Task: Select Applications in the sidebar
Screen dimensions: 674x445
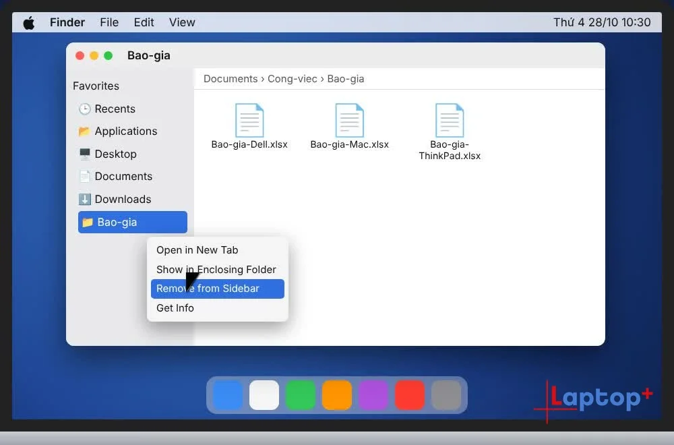Action: (132, 131)
